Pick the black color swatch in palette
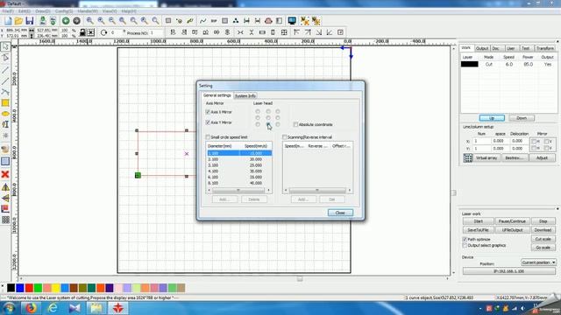561x315 pixels. coord(11,288)
